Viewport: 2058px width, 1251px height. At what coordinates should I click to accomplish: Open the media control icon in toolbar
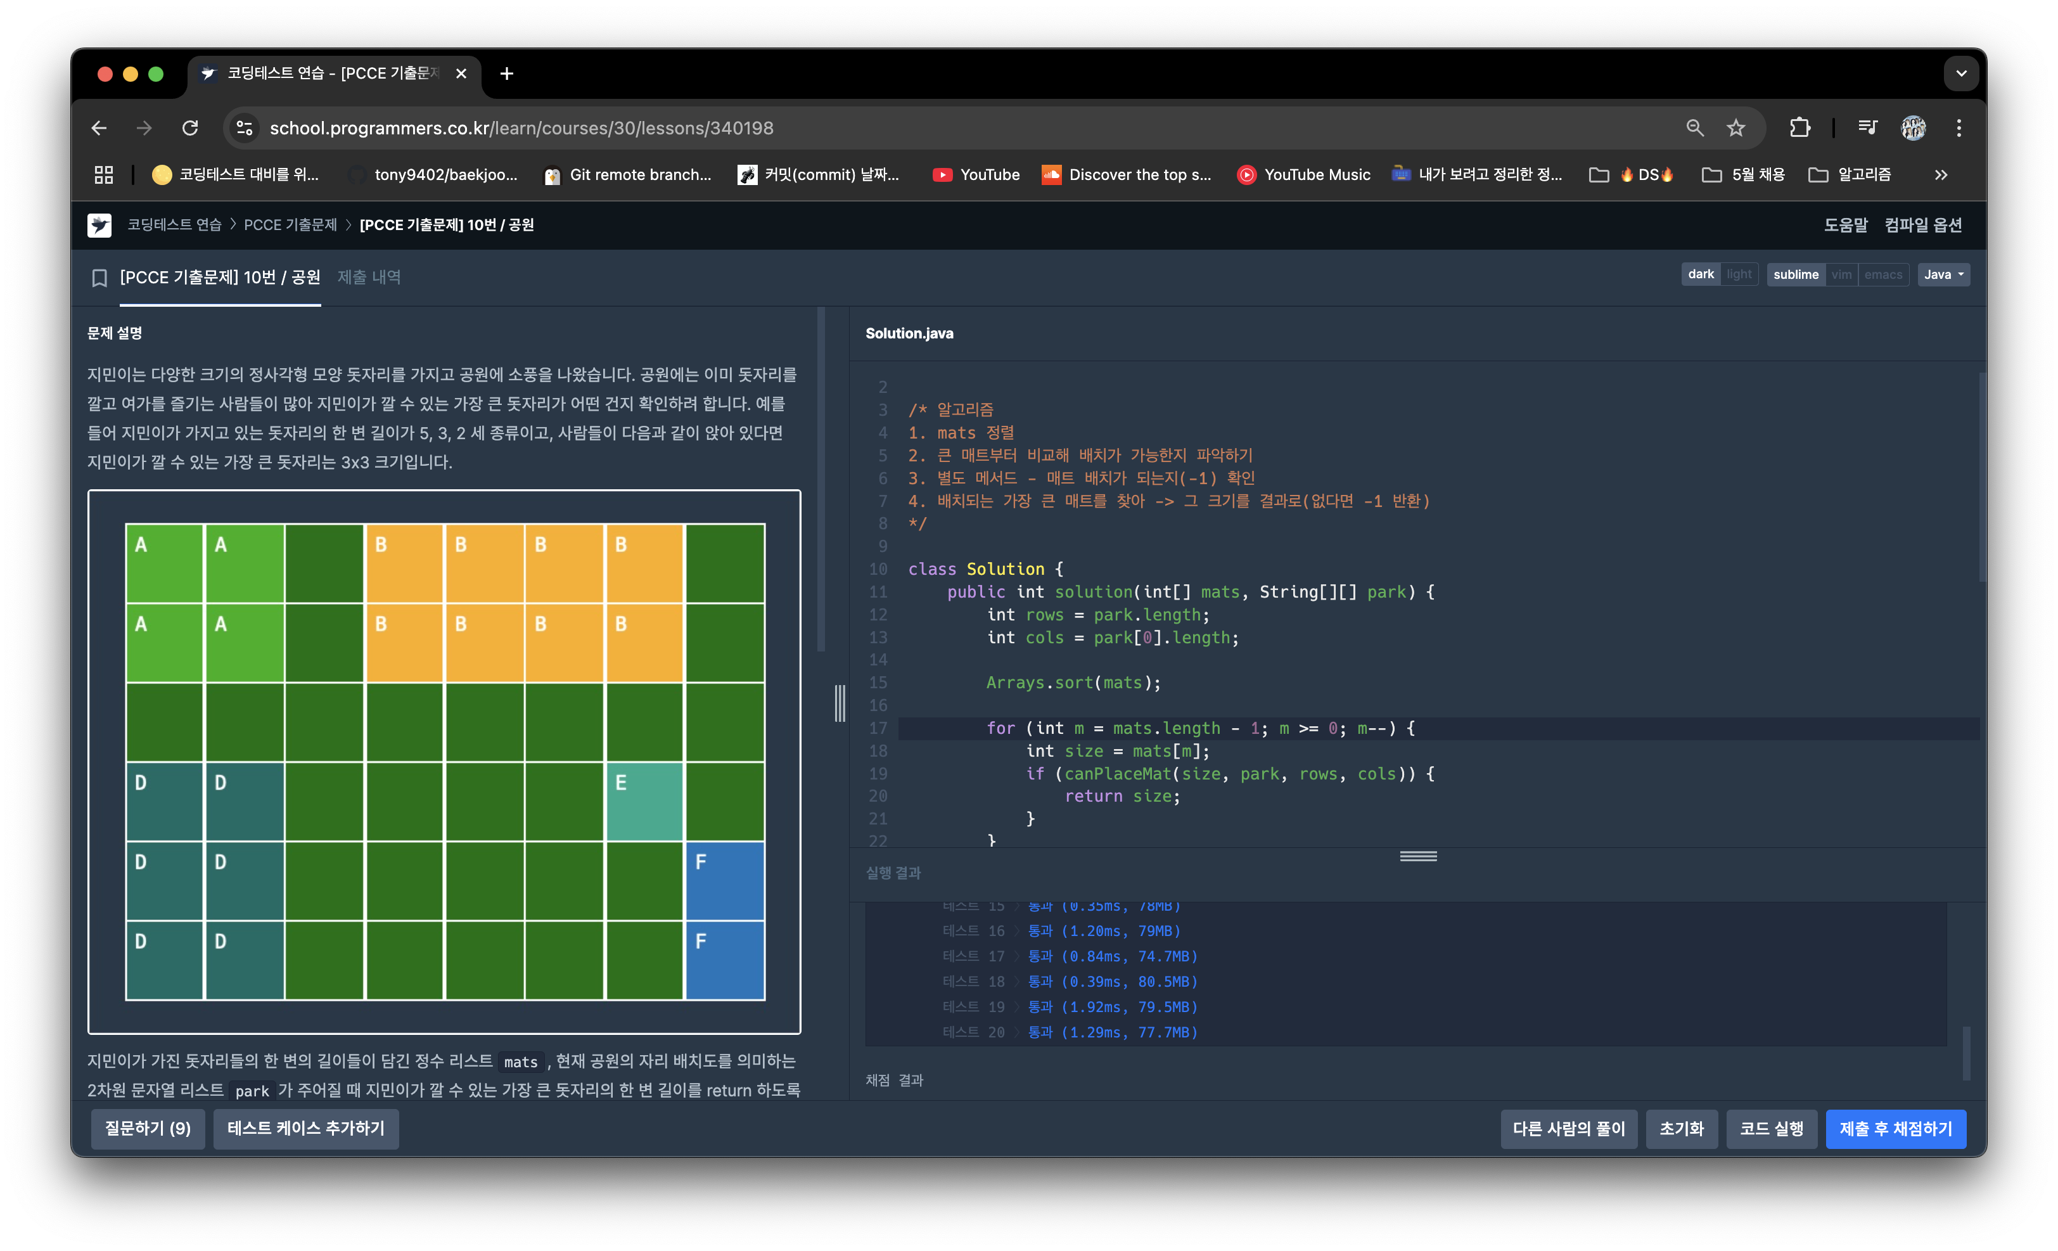coord(1867,128)
